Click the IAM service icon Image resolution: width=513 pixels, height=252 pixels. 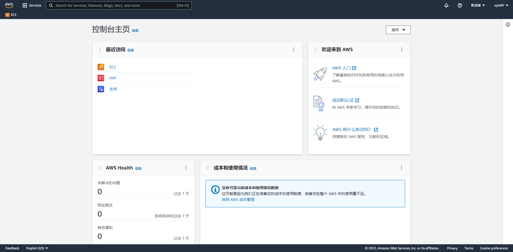[101, 78]
